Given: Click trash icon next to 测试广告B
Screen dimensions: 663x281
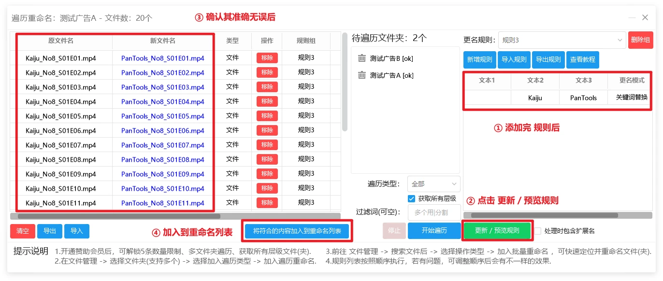Looking at the screenshot, I should [x=362, y=58].
